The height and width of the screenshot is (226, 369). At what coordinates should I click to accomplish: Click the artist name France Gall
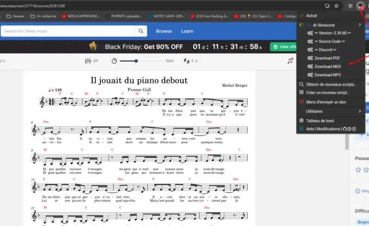tap(139, 90)
